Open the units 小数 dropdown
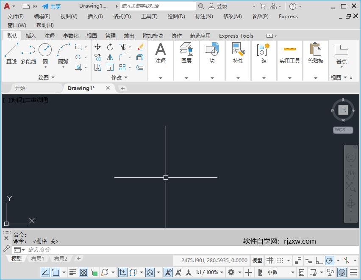 point(281,272)
